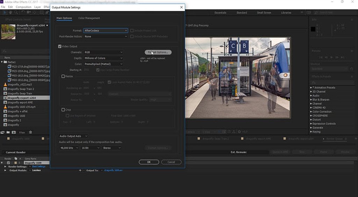The image size is (358, 197).
Task: Click the project search magnifier icon
Action: point(4,51)
